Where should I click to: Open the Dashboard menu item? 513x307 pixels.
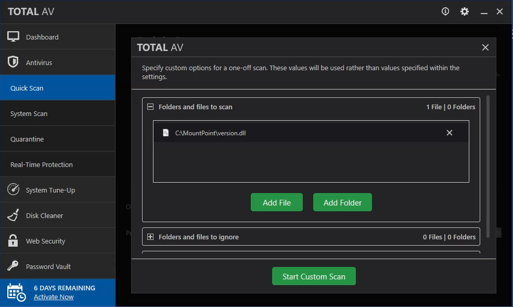click(58, 36)
